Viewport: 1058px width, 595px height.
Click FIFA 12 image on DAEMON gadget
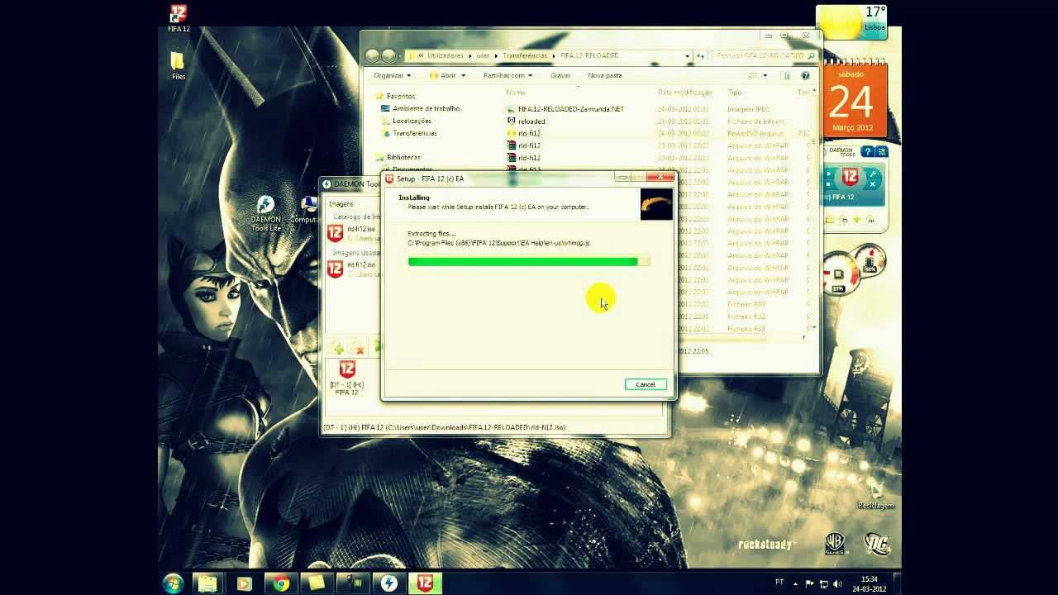pos(850,177)
